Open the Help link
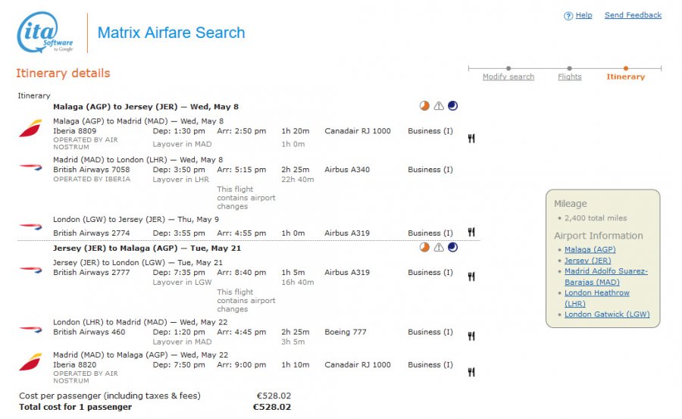682x419 pixels. coord(583,15)
